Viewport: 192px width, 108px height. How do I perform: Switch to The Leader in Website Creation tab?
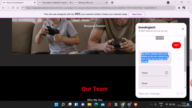(55, 3)
